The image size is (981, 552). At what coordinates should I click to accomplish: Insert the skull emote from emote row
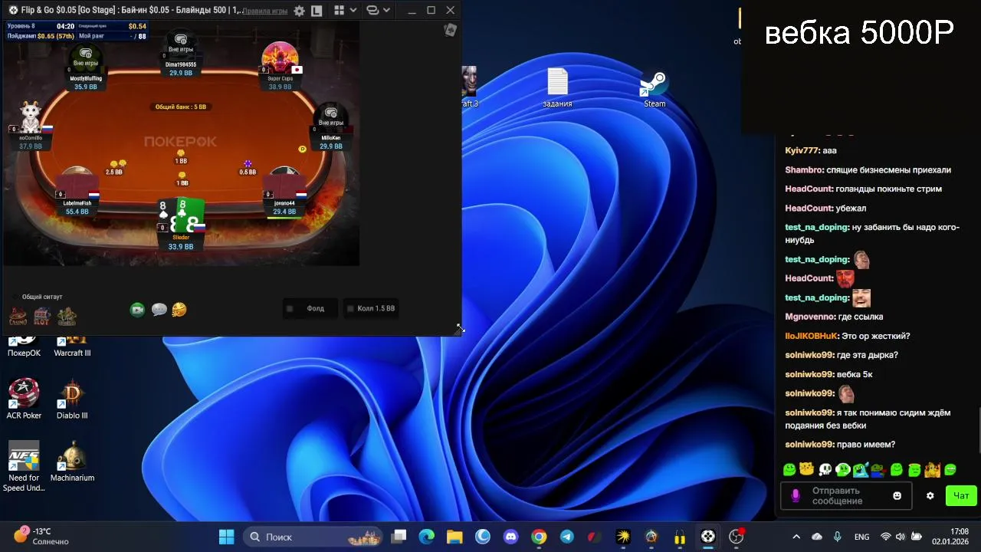point(825,469)
